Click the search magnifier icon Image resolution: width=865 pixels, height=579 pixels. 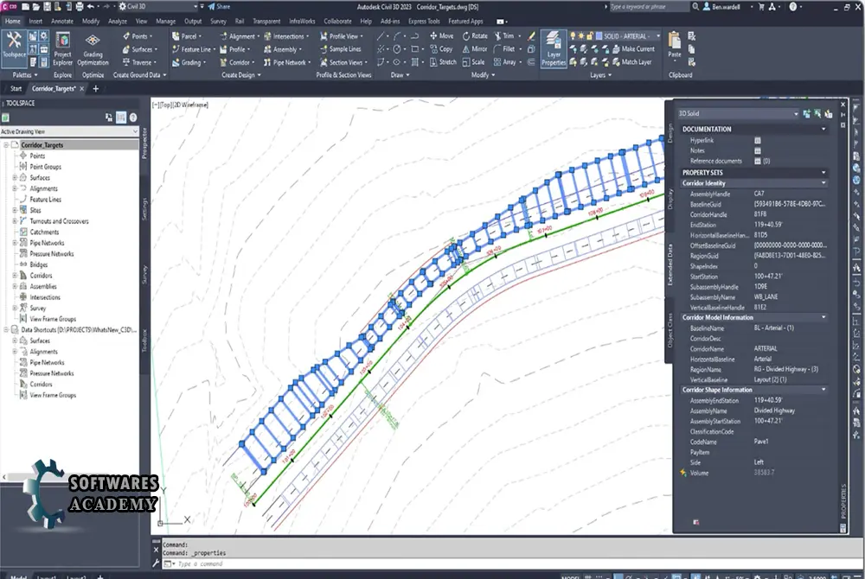(x=695, y=7)
